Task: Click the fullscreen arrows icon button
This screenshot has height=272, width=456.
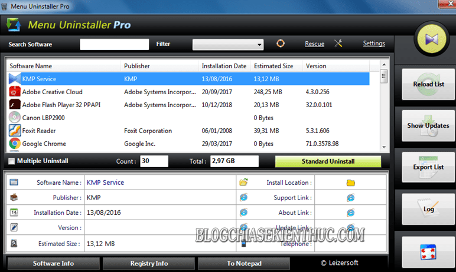Action: coord(428,252)
